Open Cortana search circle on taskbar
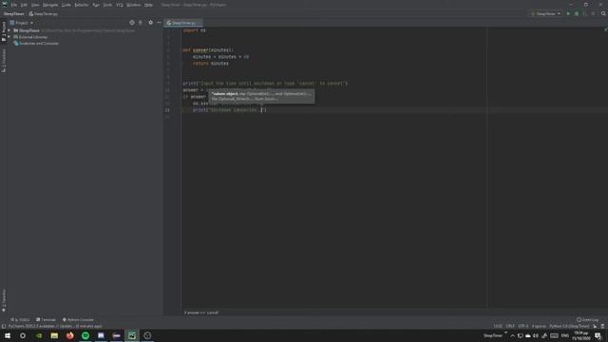This screenshot has width=608, height=342. click(23, 335)
